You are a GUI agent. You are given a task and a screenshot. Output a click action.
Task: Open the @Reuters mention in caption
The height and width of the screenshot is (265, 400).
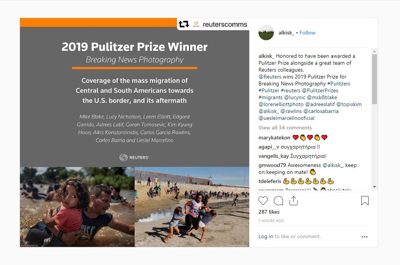270,77
